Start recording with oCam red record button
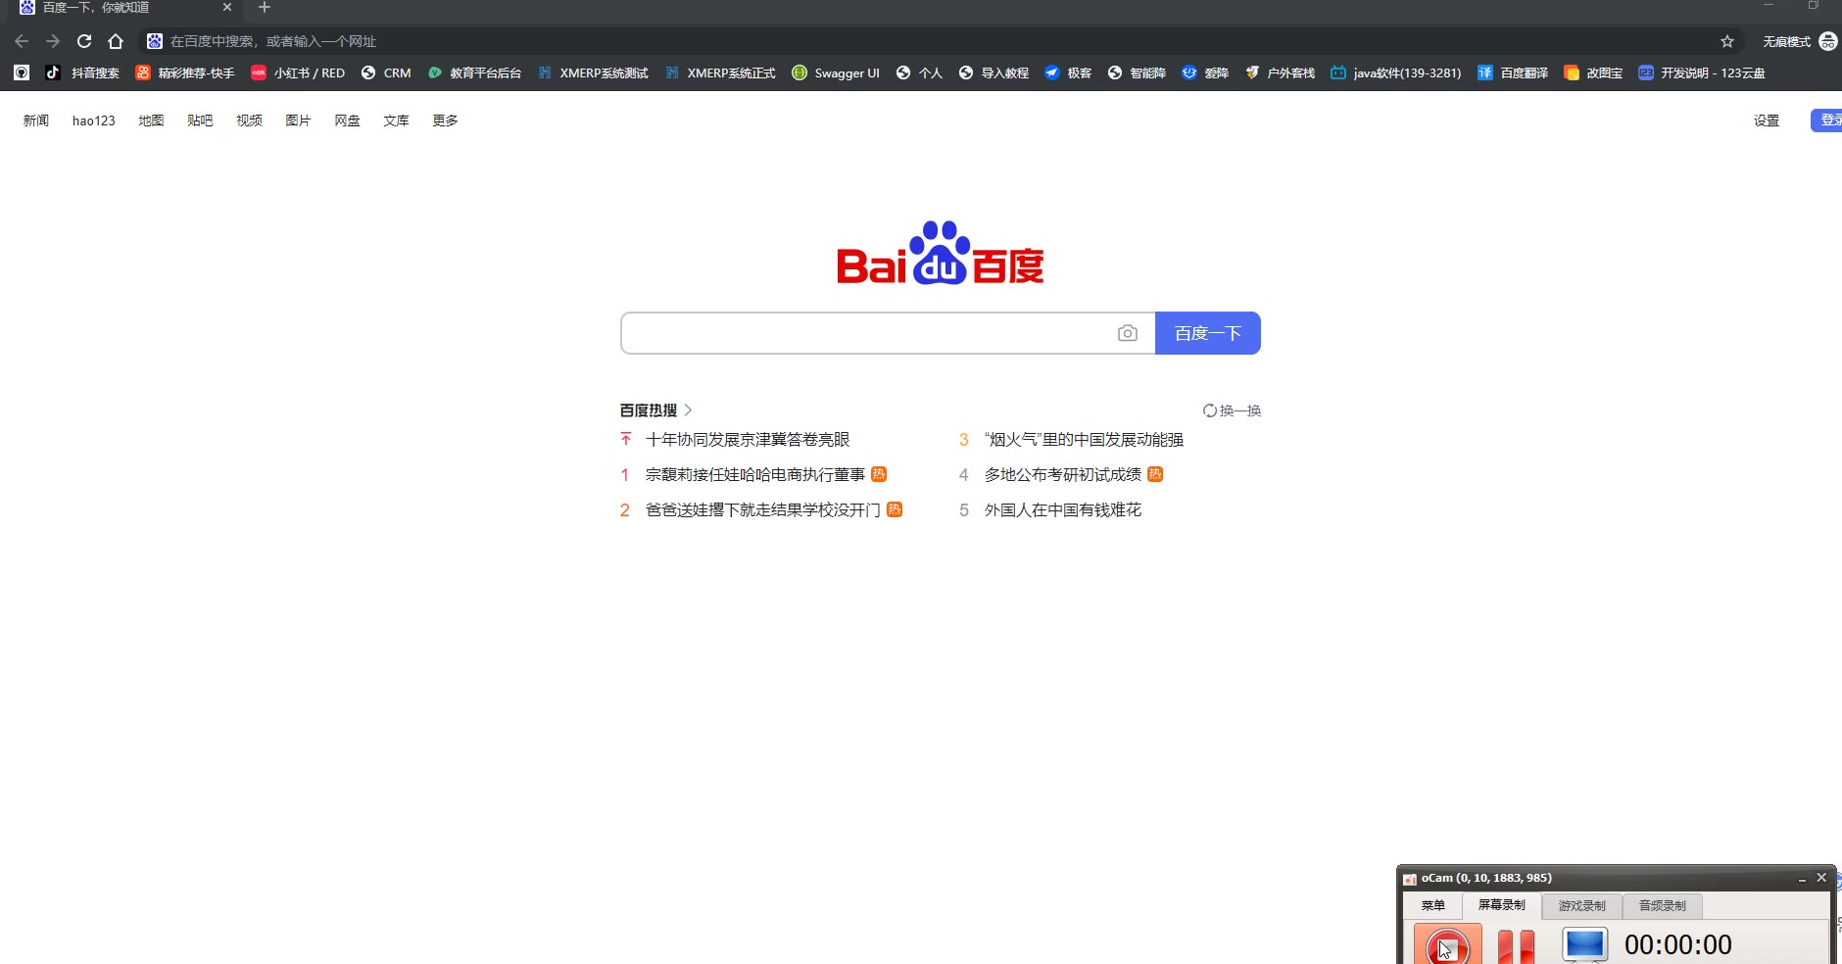Screen dimensions: 1842x964 [1447, 946]
